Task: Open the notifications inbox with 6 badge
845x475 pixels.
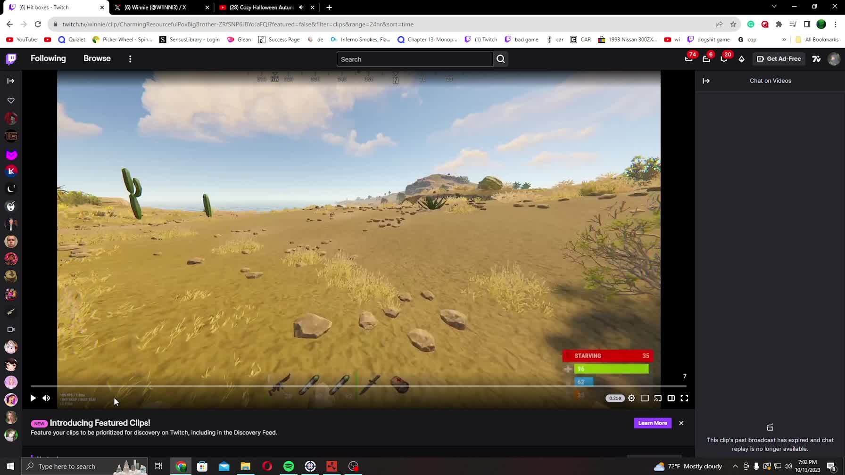Action: (706, 59)
